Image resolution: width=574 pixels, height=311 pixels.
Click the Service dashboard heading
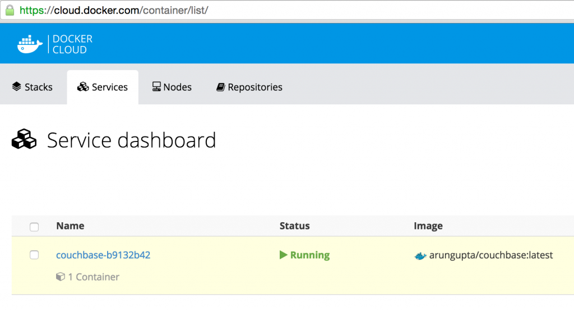pos(131,140)
